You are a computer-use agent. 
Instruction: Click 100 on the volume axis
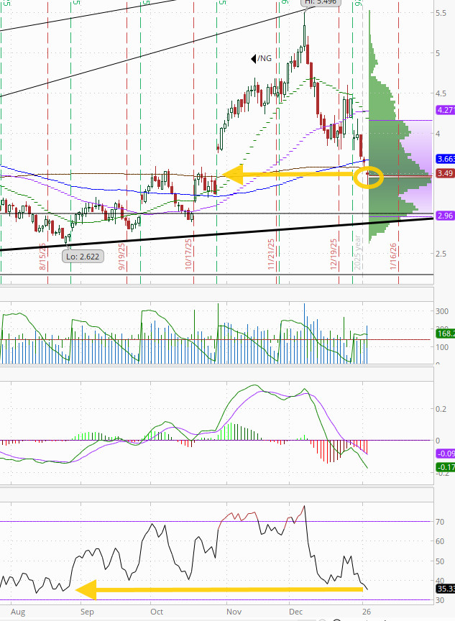coord(442,347)
